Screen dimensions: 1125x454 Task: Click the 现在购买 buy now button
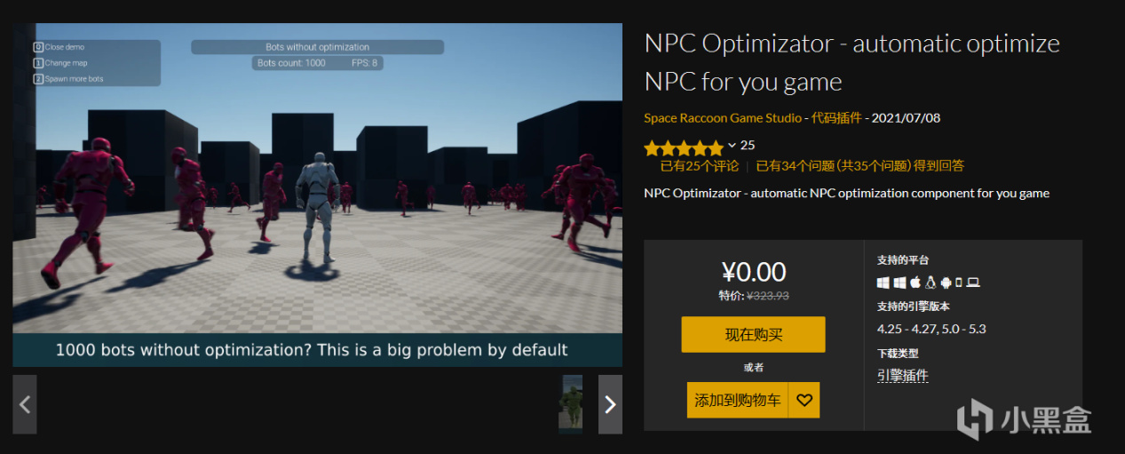pos(753,334)
